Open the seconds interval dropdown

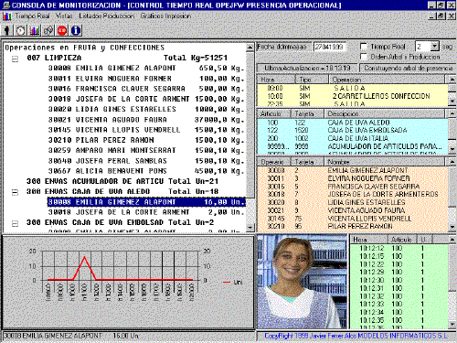pos(435,47)
